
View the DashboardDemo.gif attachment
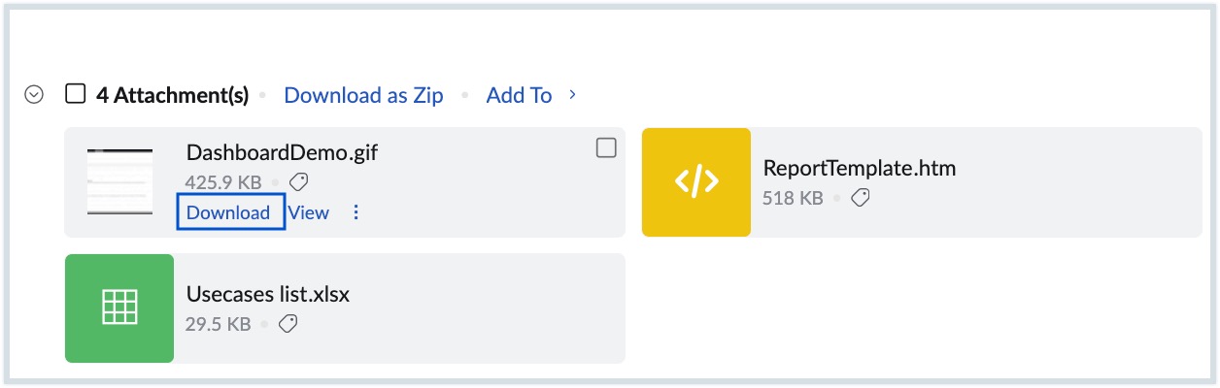(x=309, y=212)
